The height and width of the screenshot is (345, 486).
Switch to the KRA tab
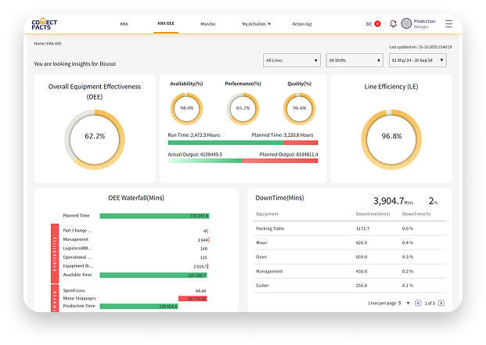pos(124,24)
